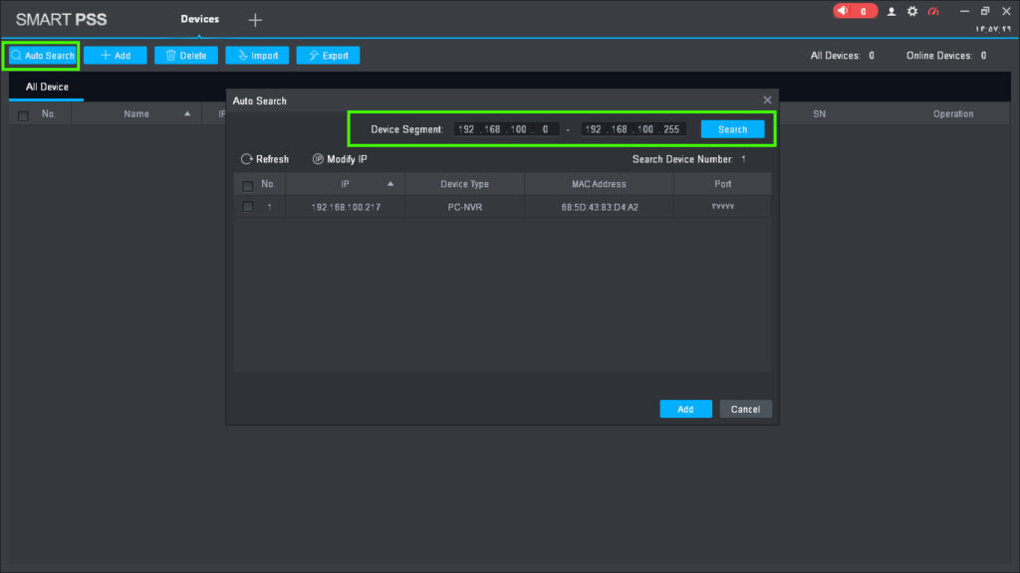The image size is (1020, 573).
Task: Click the Add button in dialog footer
Action: click(685, 409)
